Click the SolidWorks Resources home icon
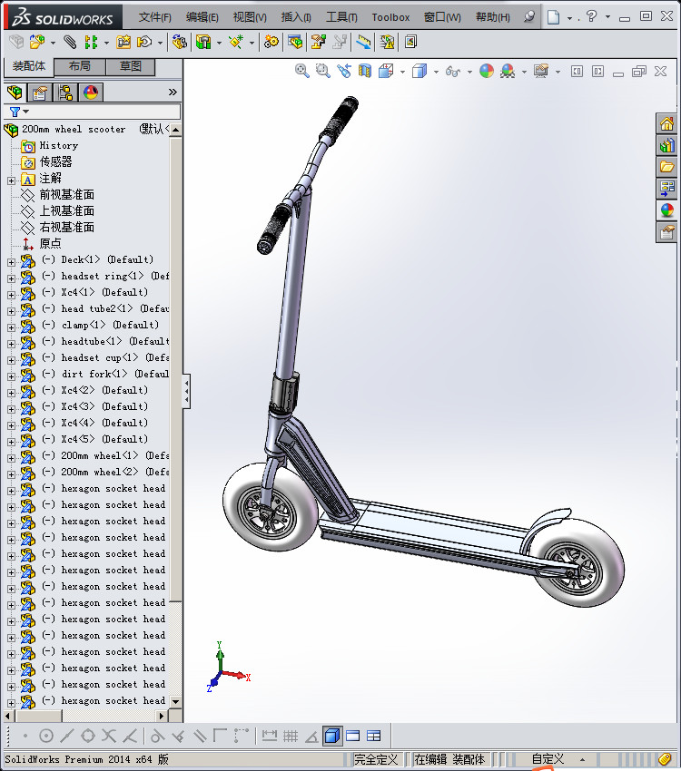This screenshot has height=771, width=681. tap(667, 123)
